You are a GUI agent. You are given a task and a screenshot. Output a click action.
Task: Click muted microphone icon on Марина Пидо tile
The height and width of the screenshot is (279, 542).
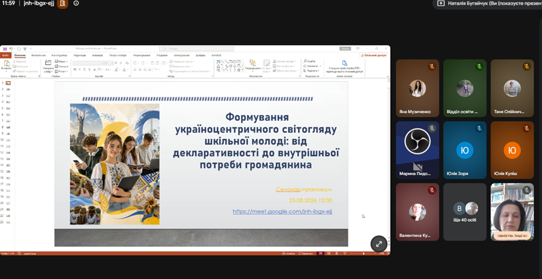tap(431, 129)
